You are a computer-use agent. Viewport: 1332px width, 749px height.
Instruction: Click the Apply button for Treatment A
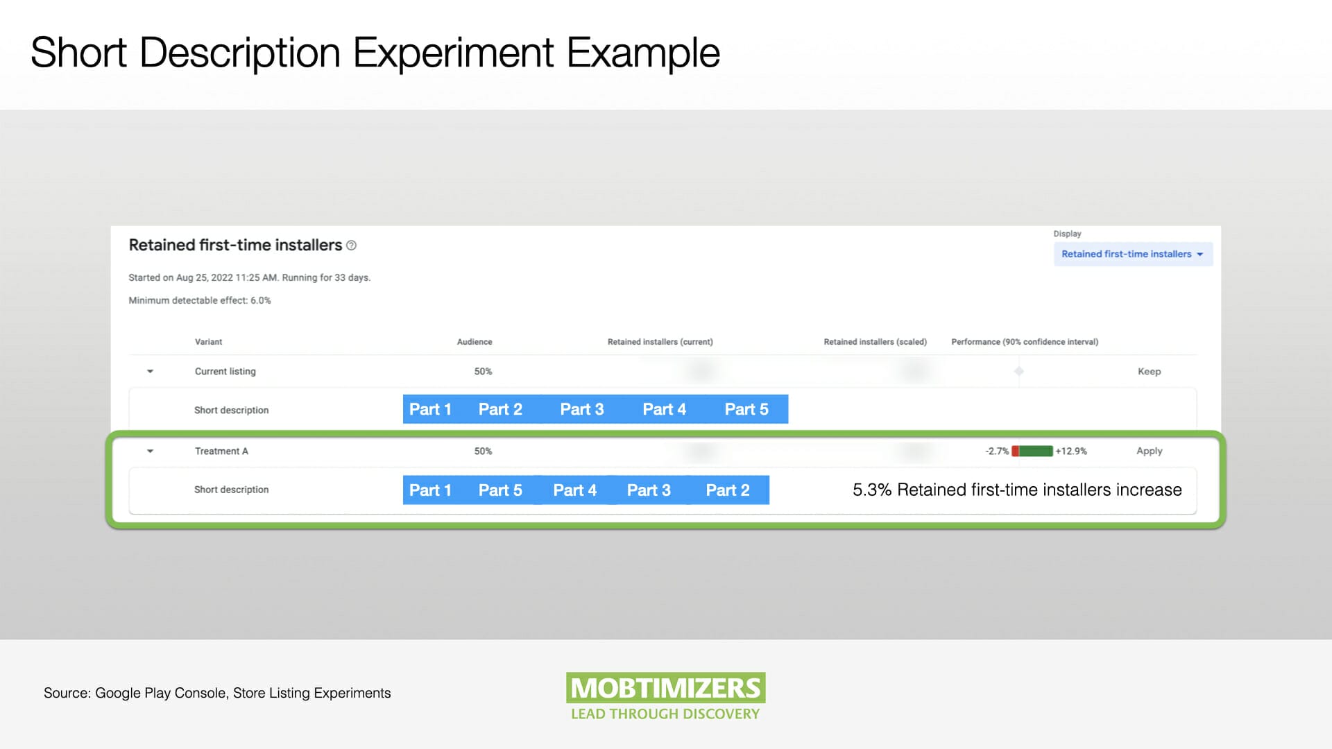click(x=1149, y=451)
